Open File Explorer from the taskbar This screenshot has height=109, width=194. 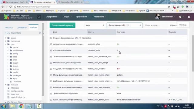click(x=13, y=106)
